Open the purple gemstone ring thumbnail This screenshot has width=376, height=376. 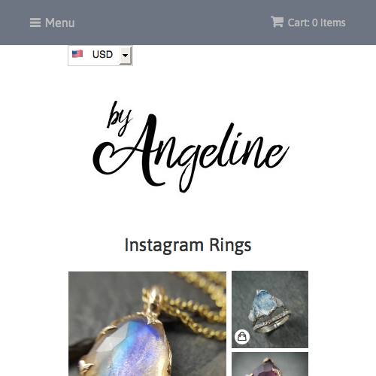270,364
